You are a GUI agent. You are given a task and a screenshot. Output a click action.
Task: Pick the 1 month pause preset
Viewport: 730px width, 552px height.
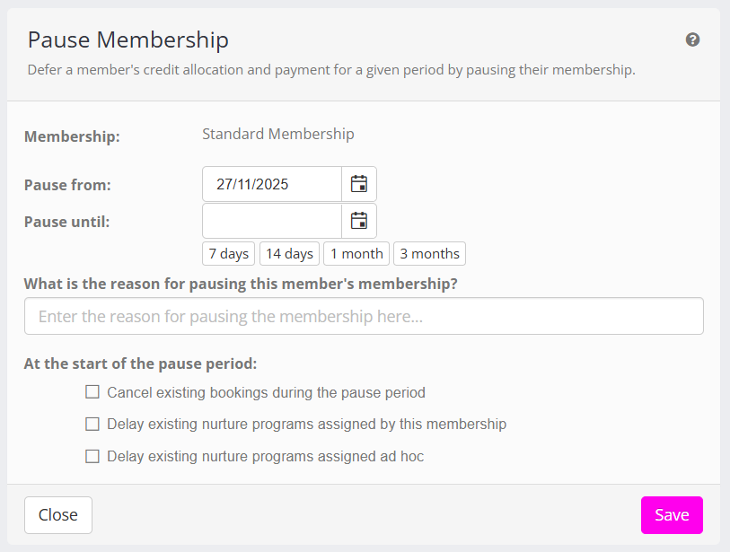[x=356, y=254]
